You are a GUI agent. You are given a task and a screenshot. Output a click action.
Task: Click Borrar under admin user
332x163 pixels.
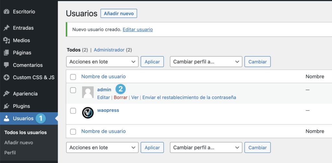(121, 97)
